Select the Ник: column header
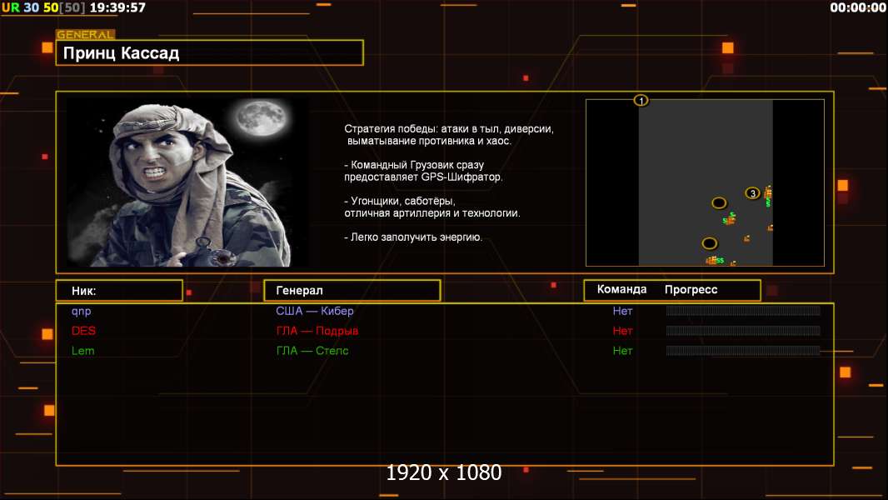Screen dimensions: 888x500 pyautogui.click(x=119, y=291)
